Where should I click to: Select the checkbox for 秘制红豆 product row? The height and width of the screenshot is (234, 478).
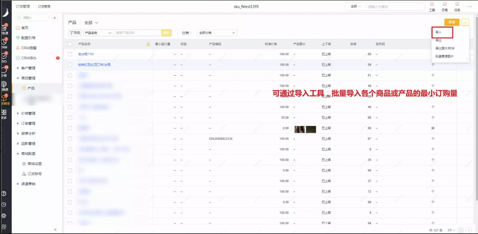tap(70, 65)
